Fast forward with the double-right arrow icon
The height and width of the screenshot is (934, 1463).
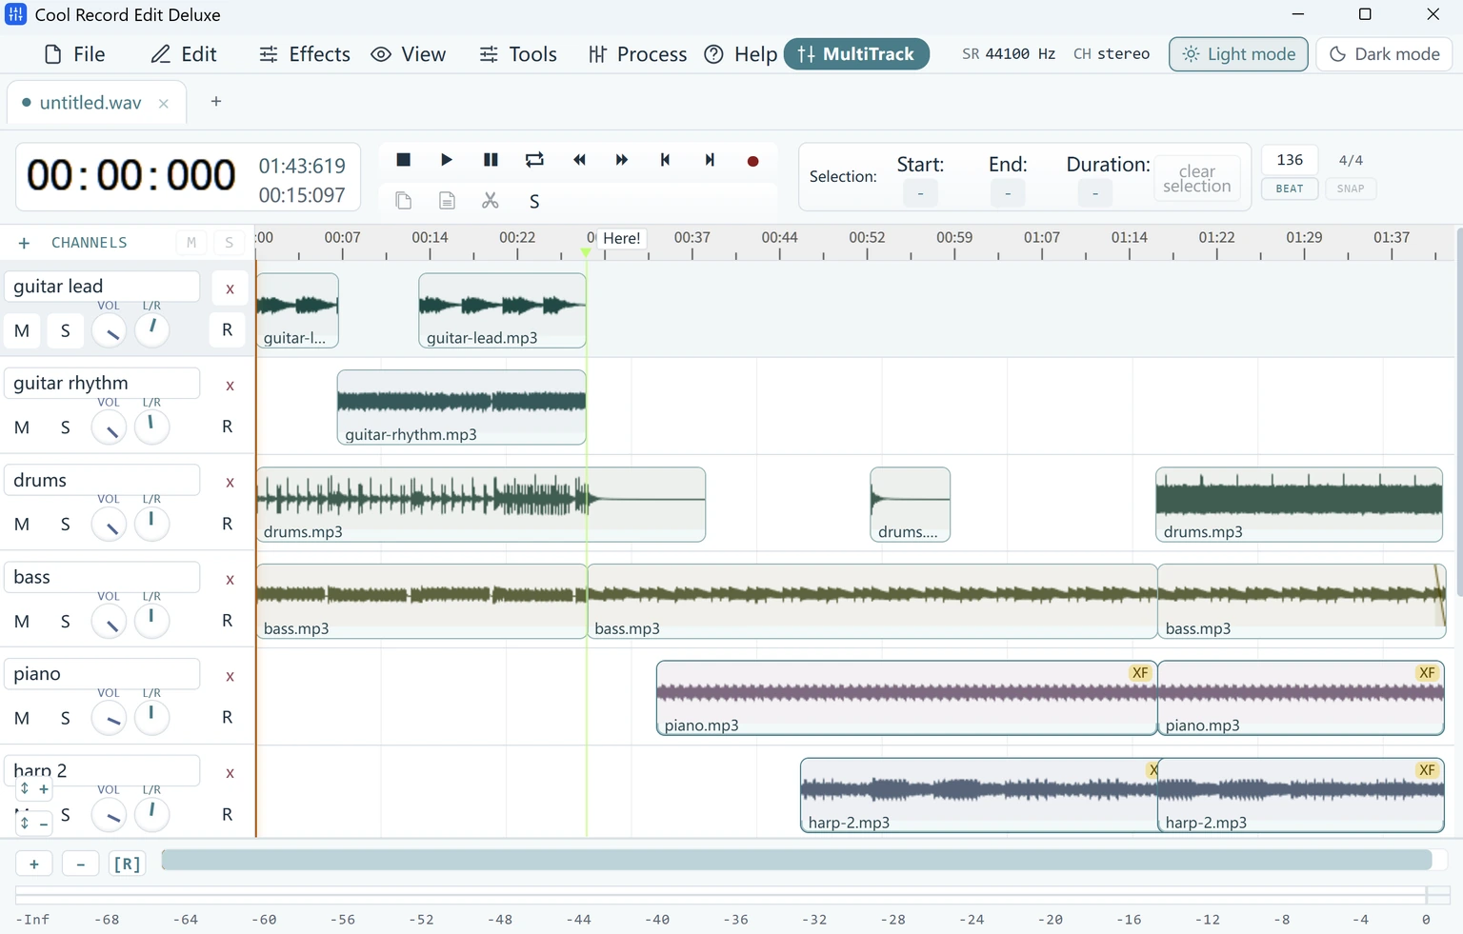622,160
